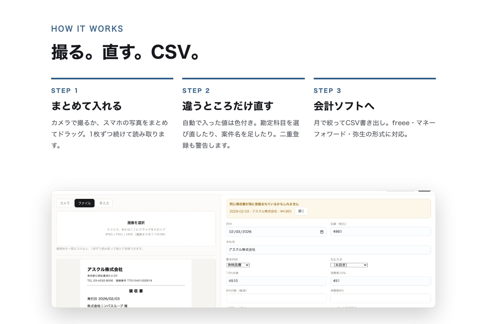487x324 pixels.
Task: Switch to the 手入力 tab
Action: click(x=104, y=203)
